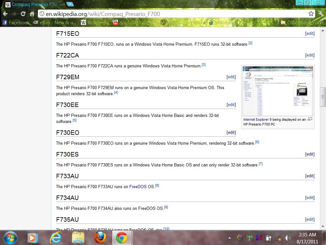Click edit link for the F729EM section
Image resolution: width=326 pixels, height=245 pixels.
(x=231, y=77)
